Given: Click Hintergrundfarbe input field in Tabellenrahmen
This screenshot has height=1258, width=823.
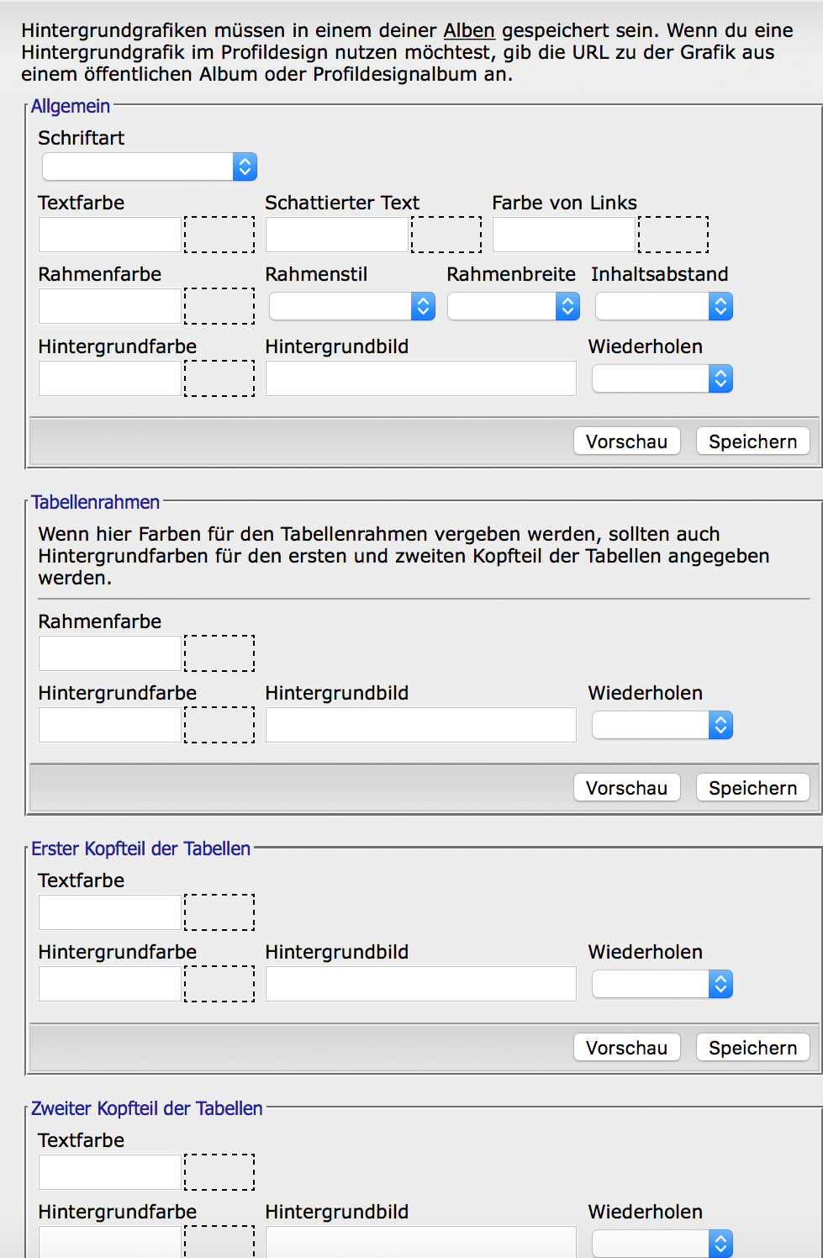Looking at the screenshot, I should click(110, 725).
